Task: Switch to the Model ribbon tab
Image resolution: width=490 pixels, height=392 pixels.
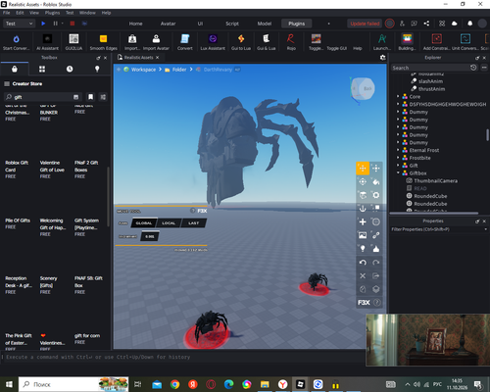Action: pyautogui.click(x=265, y=24)
